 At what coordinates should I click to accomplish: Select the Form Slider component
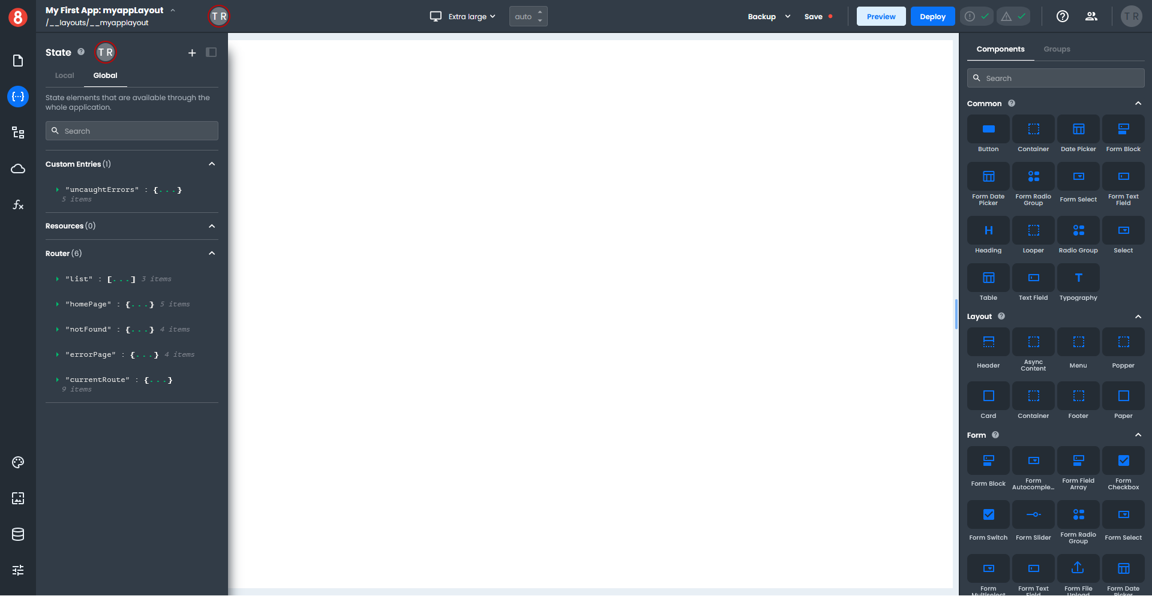[x=1033, y=515]
